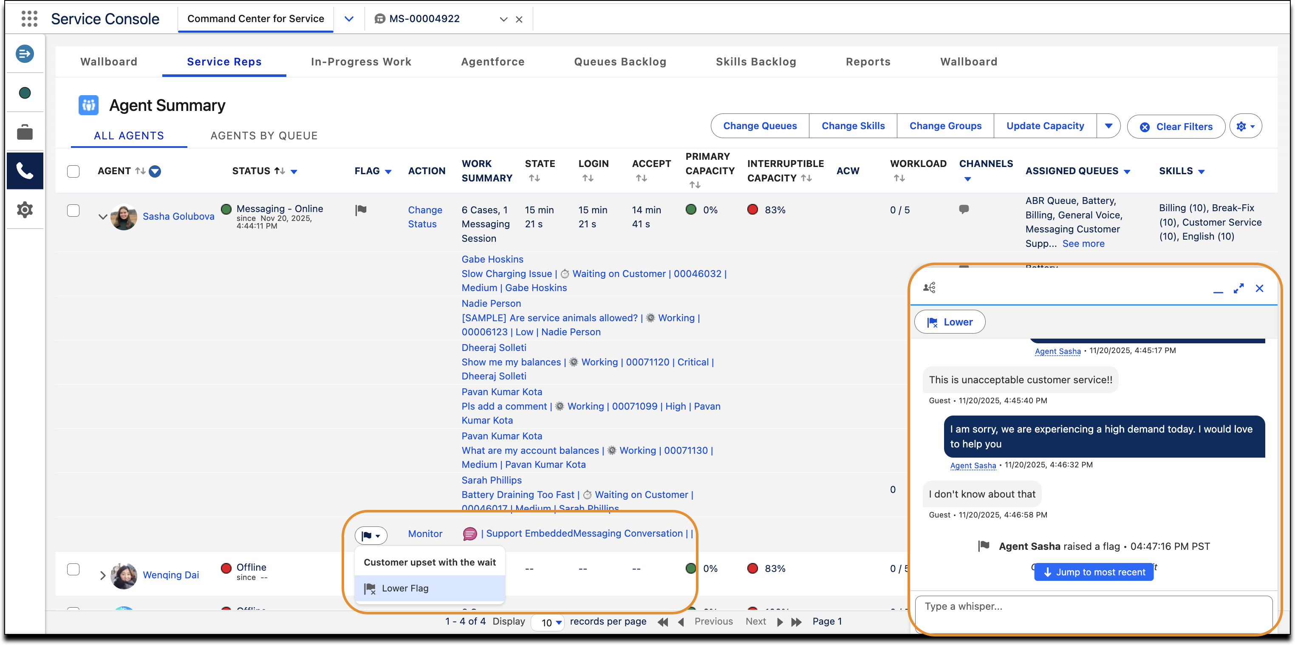Open the flag dropdown button for conversation

click(371, 535)
